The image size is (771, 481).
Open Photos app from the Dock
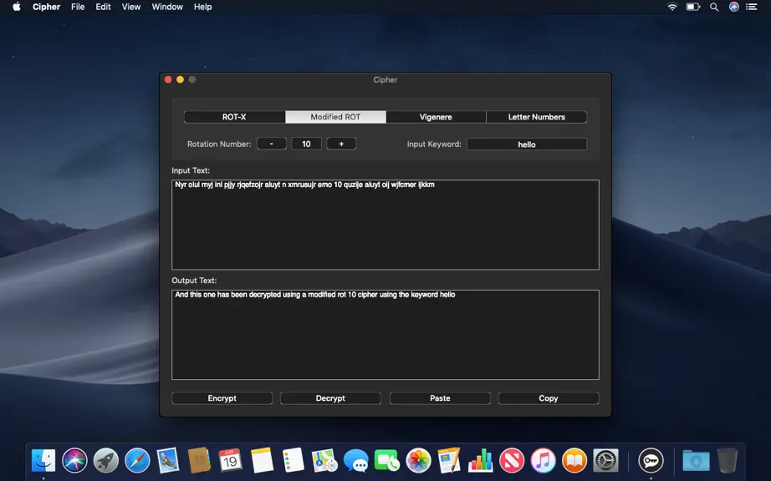point(418,460)
